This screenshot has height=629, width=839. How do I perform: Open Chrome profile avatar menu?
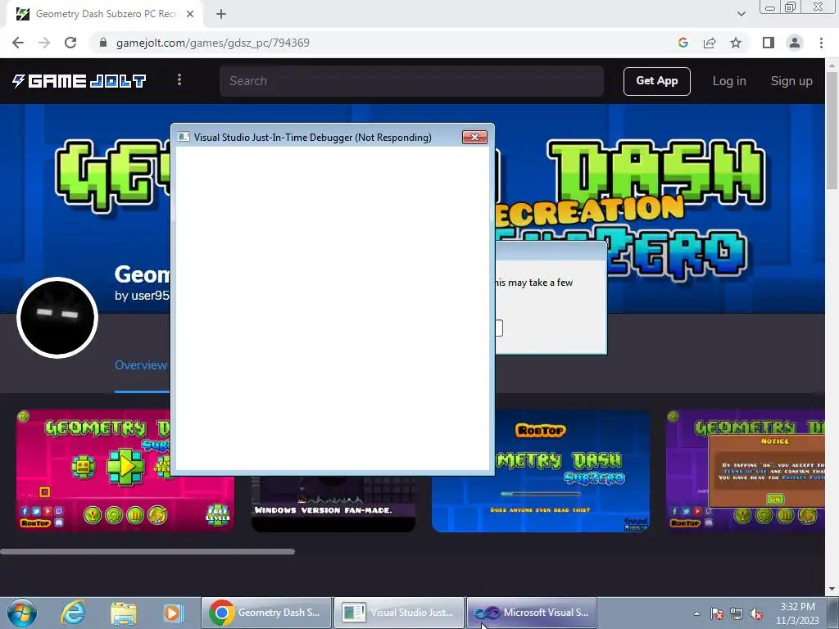click(x=795, y=43)
